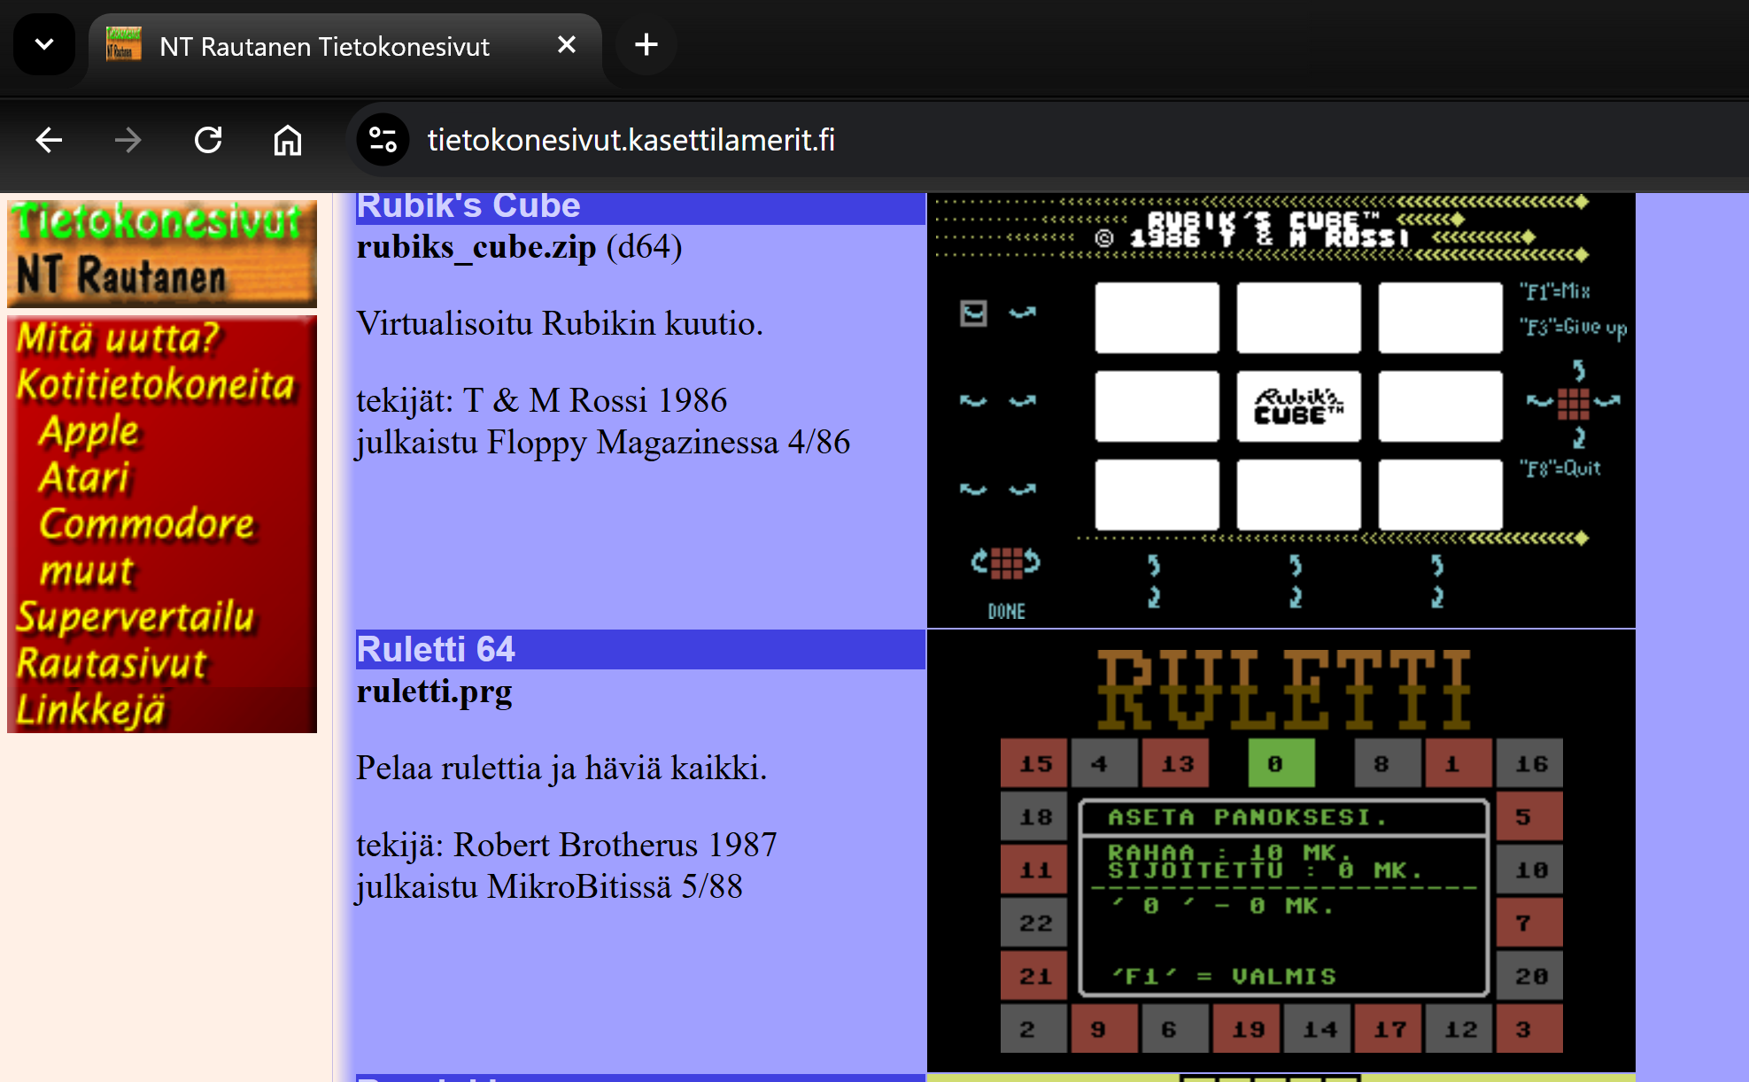Click the Rubik's Cube game screenshot
1749x1082 pixels.
coord(1281,410)
